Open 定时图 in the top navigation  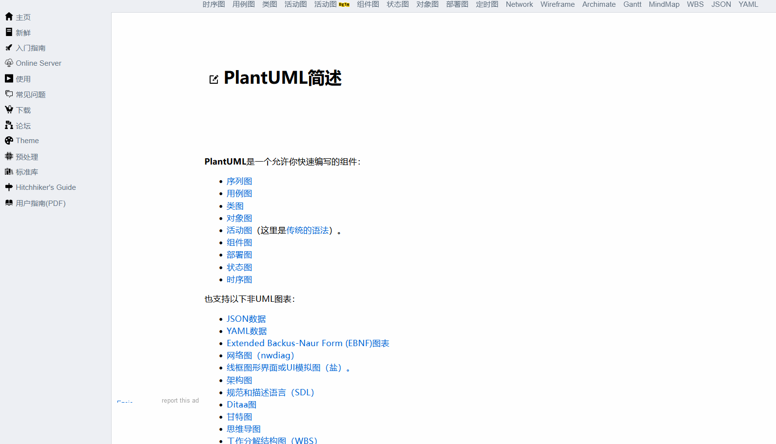(x=487, y=4)
